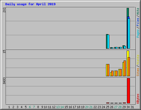Click green weekend day 21 on the axis
Image resolution: width=141 pixels, height=110 pixels.
pos(91,107)
